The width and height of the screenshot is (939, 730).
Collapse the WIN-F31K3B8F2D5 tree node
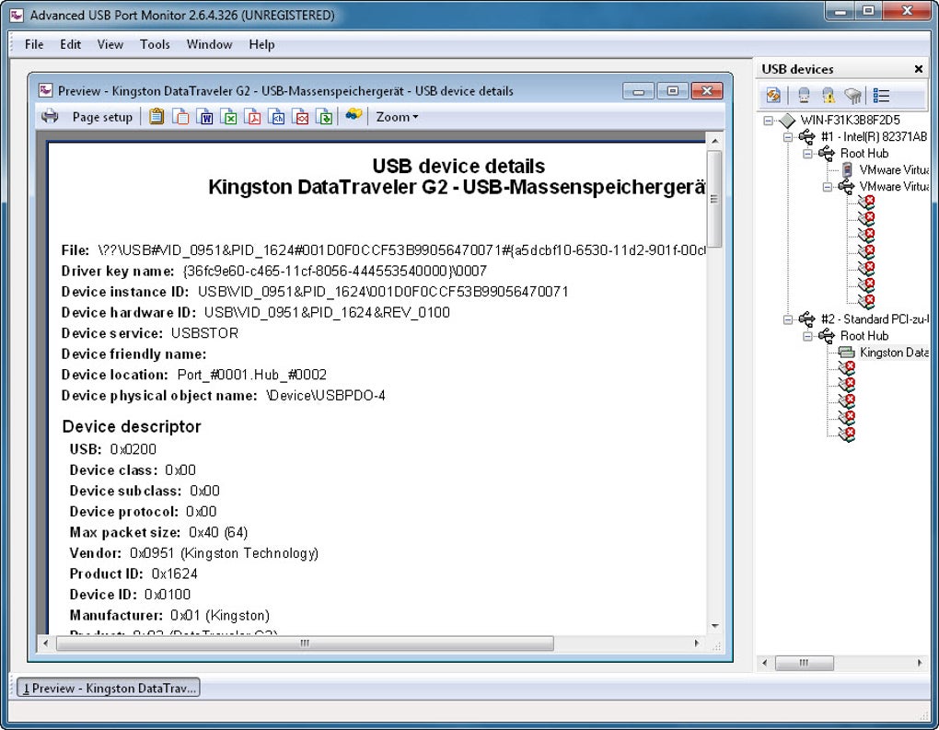tap(769, 121)
